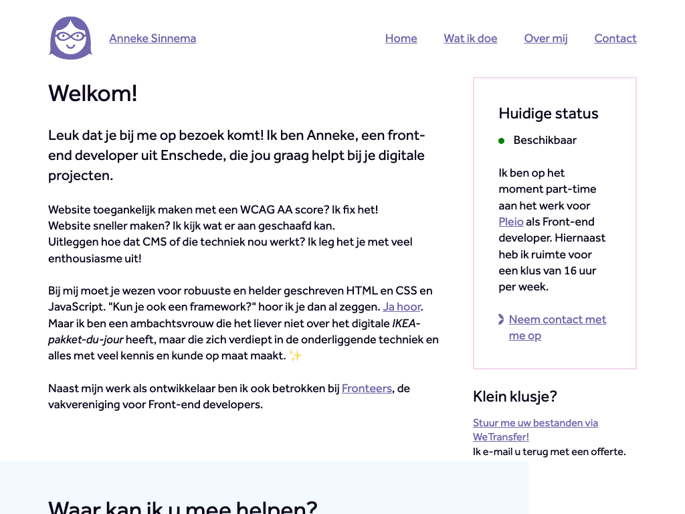Go to the Home menu item
Screen dimensions: 685x514
click(401, 38)
